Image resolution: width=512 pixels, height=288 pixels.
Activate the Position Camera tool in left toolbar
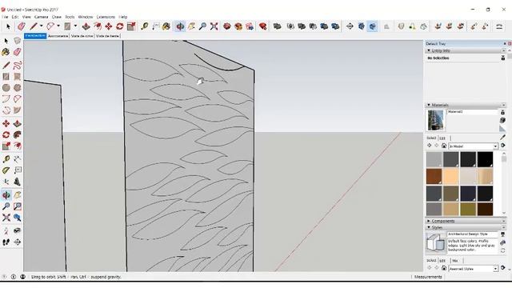pos(6,231)
